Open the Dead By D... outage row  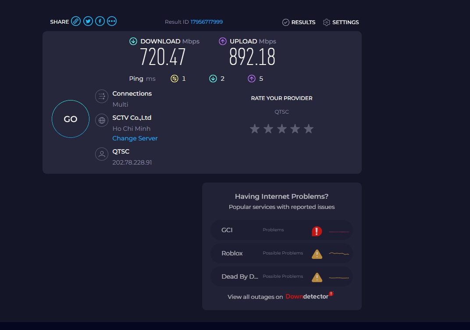pos(281,276)
